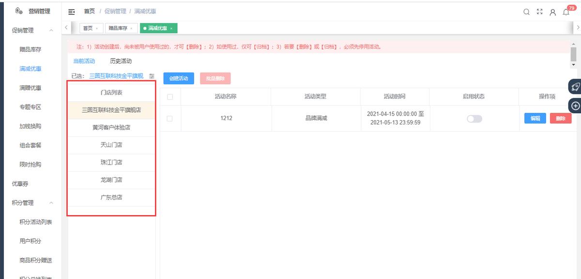Open notifications bell showing 79 alerts

(x=566, y=12)
